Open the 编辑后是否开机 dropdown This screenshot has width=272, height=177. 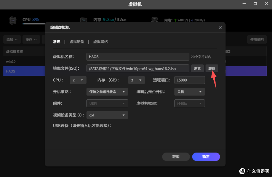189,92
